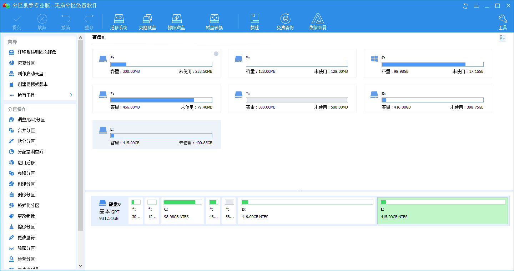Viewport: 514px width, 271px height.
Task: Select the D: 416.00GB NTFS partition block
Action: click(307, 211)
